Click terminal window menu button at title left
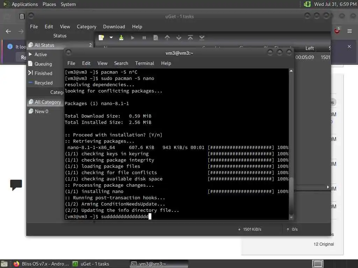The height and width of the screenshot is (268, 358). [x=68, y=53]
